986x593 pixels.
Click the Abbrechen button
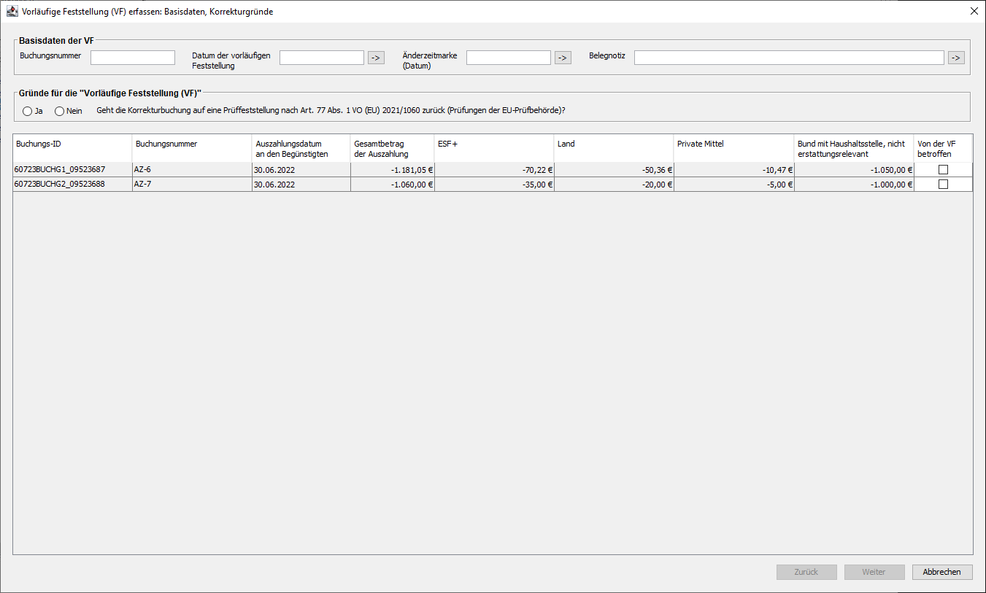pyautogui.click(x=942, y=572)
